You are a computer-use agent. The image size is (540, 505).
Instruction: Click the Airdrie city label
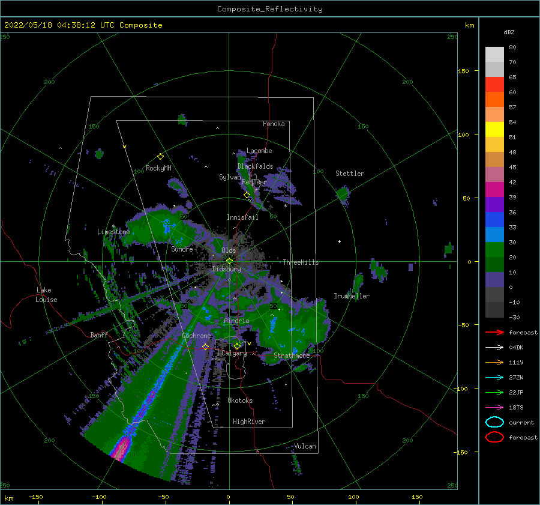(236, 321)
